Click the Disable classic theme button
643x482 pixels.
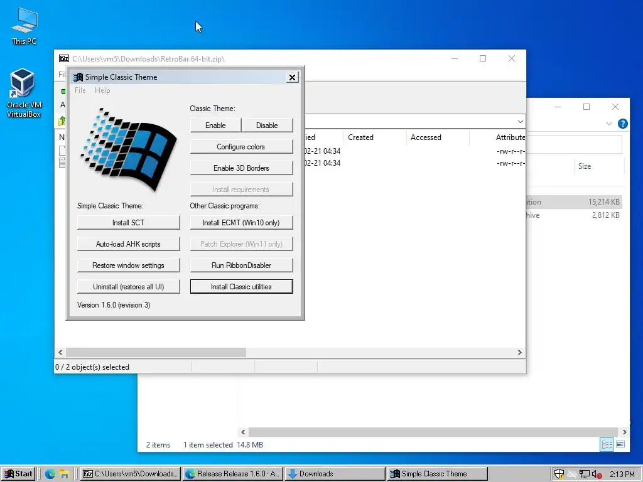[267, 126]
